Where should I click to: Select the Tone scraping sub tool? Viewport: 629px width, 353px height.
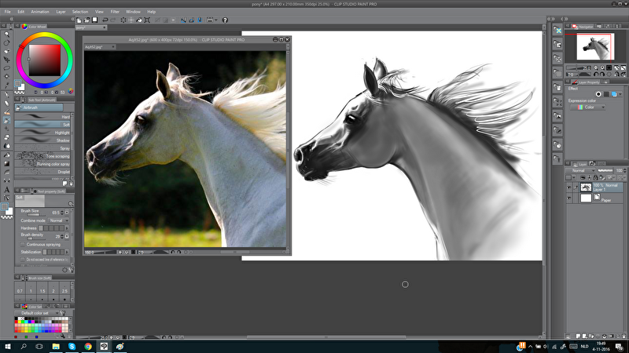[x=42, y=156]
